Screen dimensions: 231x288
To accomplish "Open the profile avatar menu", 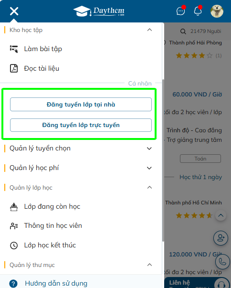I will 217,11.
